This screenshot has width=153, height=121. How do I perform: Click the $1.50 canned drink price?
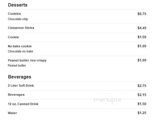142,104
